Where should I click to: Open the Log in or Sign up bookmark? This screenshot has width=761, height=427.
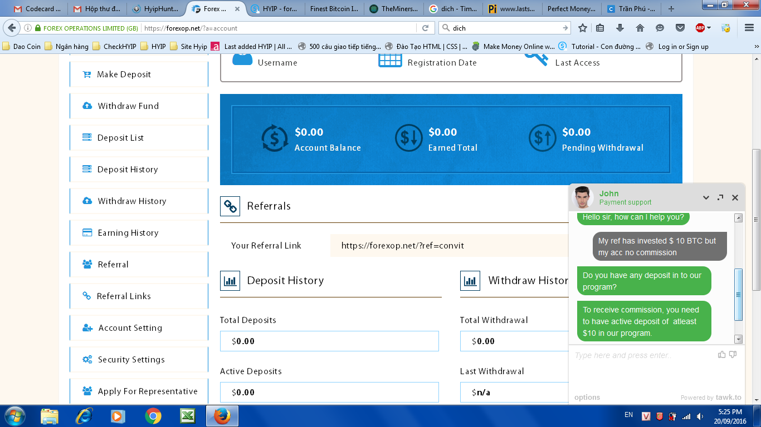(x=677, y=47)
